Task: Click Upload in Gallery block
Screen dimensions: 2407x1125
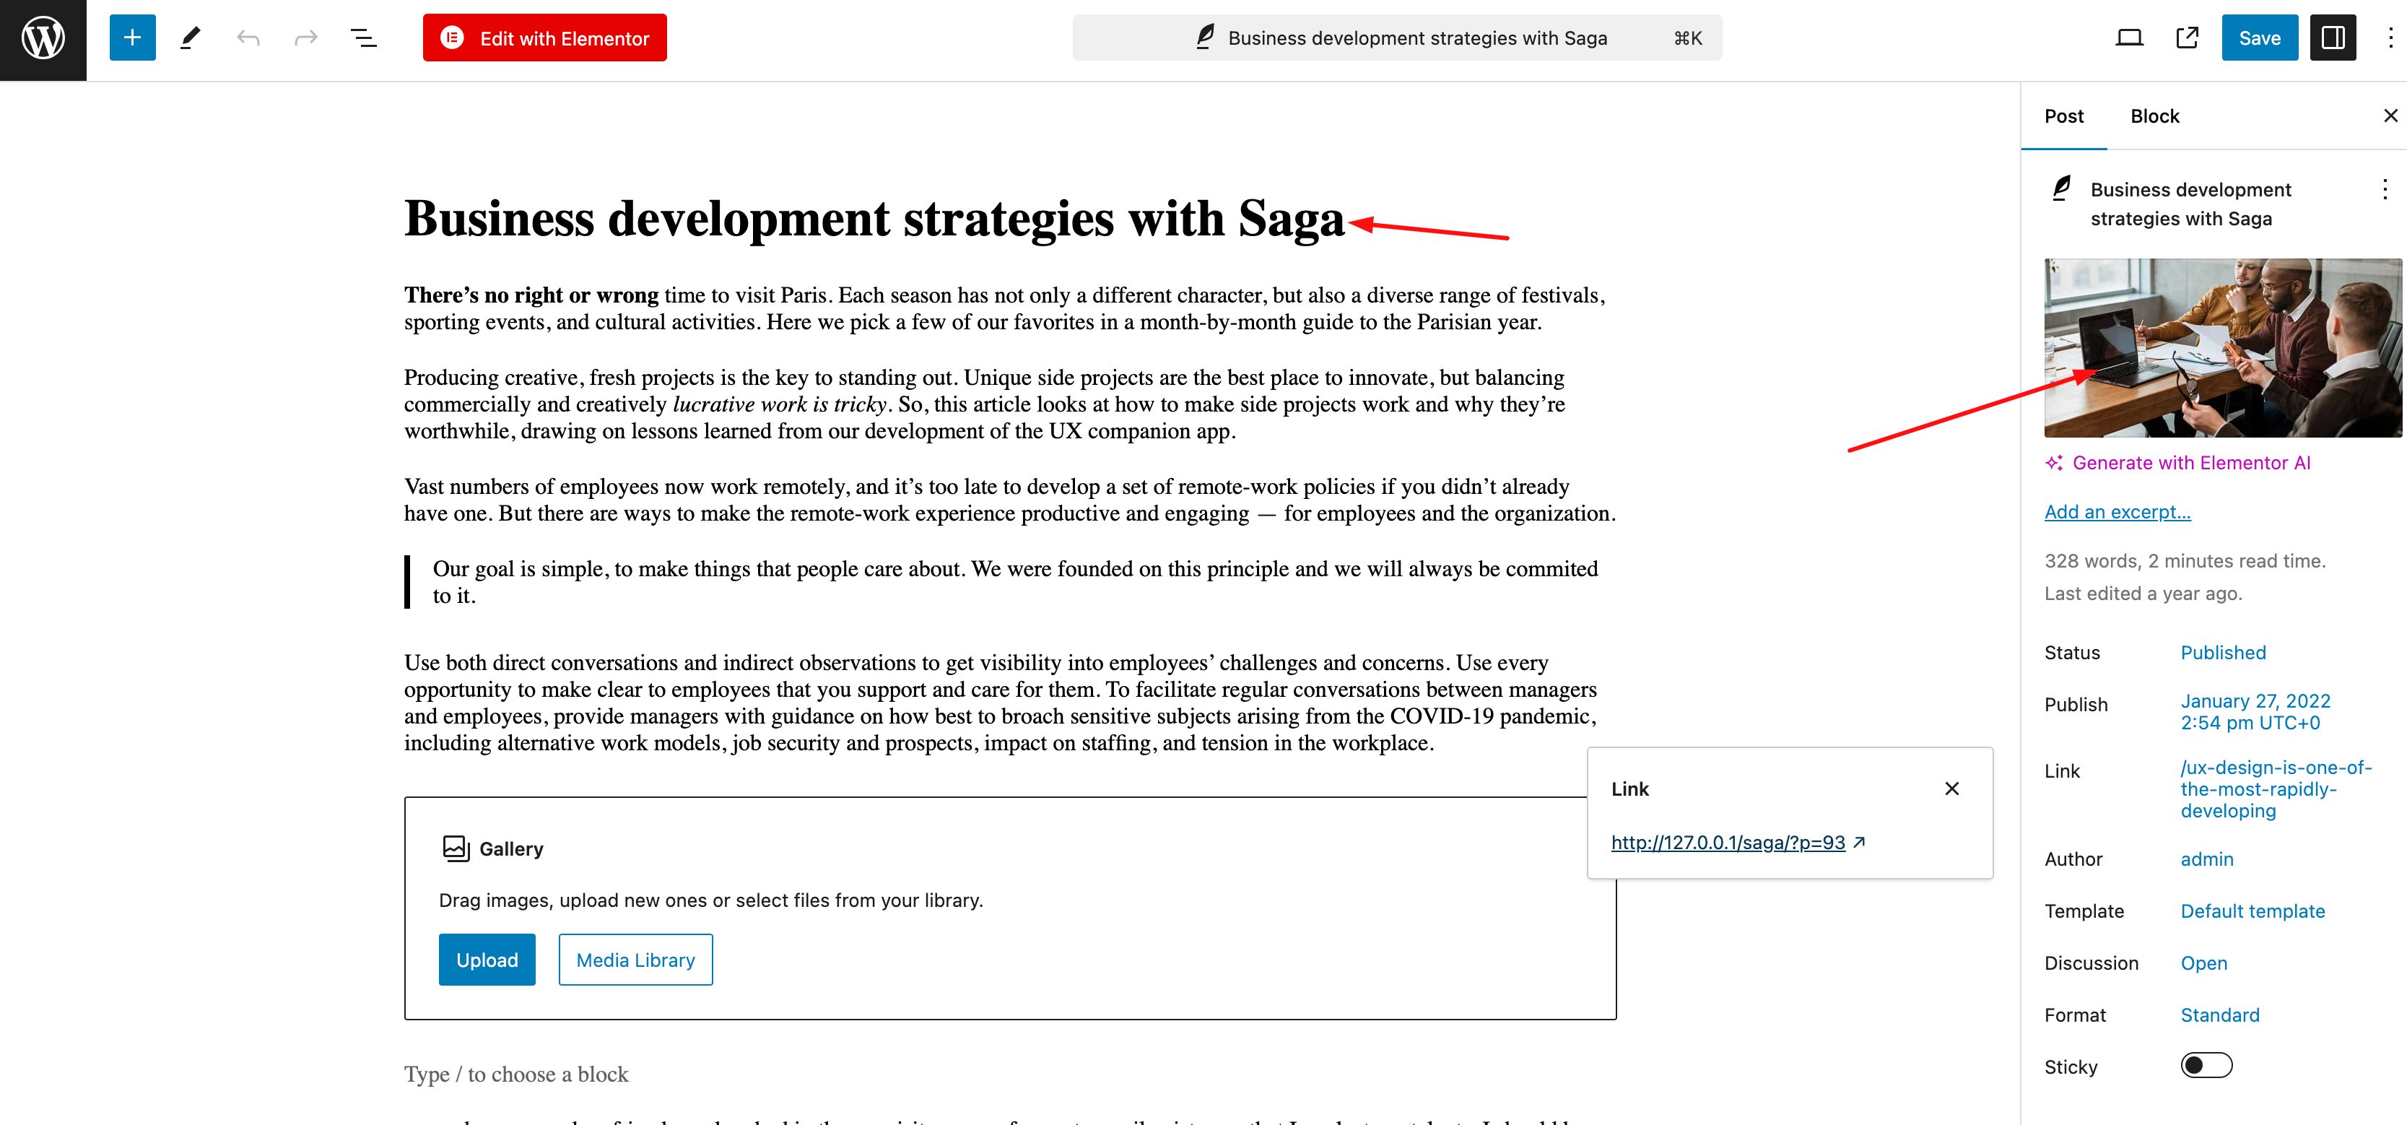Action: click(487, 960)
